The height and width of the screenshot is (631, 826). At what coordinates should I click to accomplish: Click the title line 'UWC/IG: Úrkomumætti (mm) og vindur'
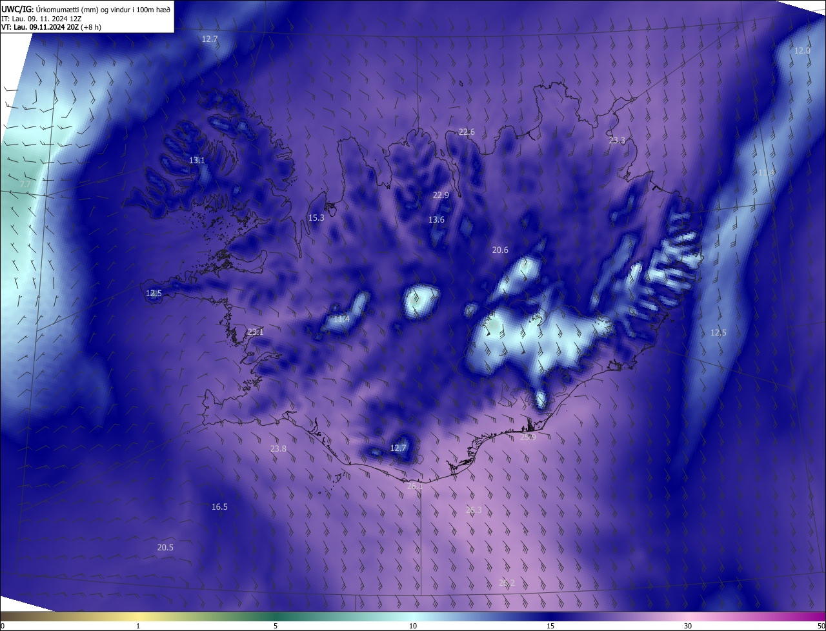(86, 9)
